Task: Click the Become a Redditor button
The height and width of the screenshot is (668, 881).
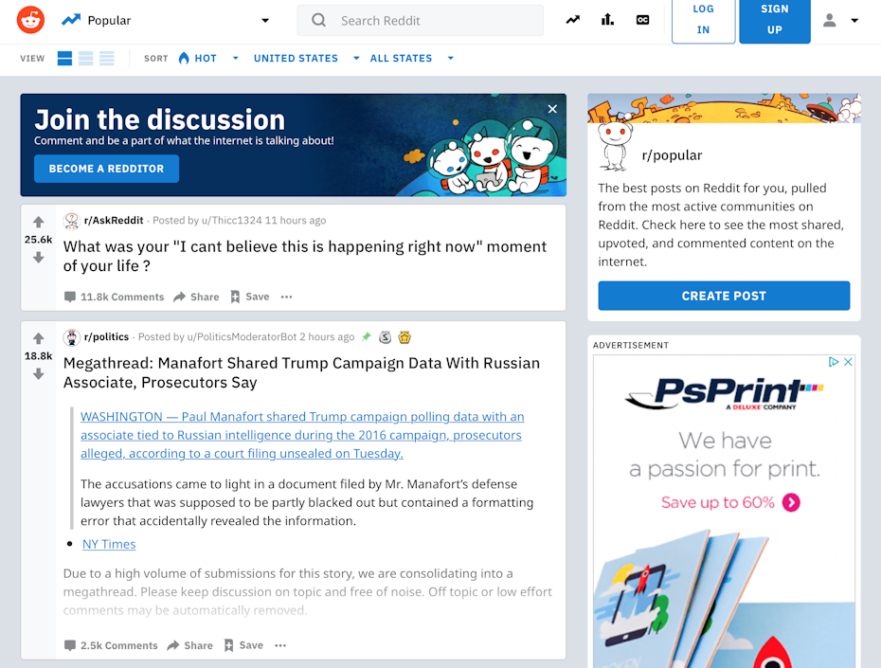Action: pos(106,169)
